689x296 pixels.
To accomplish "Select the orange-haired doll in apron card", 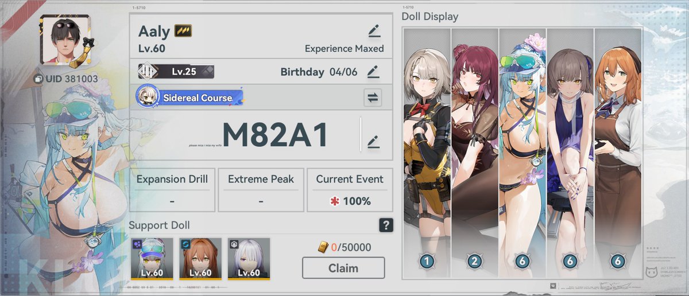I will click(617, 153).
